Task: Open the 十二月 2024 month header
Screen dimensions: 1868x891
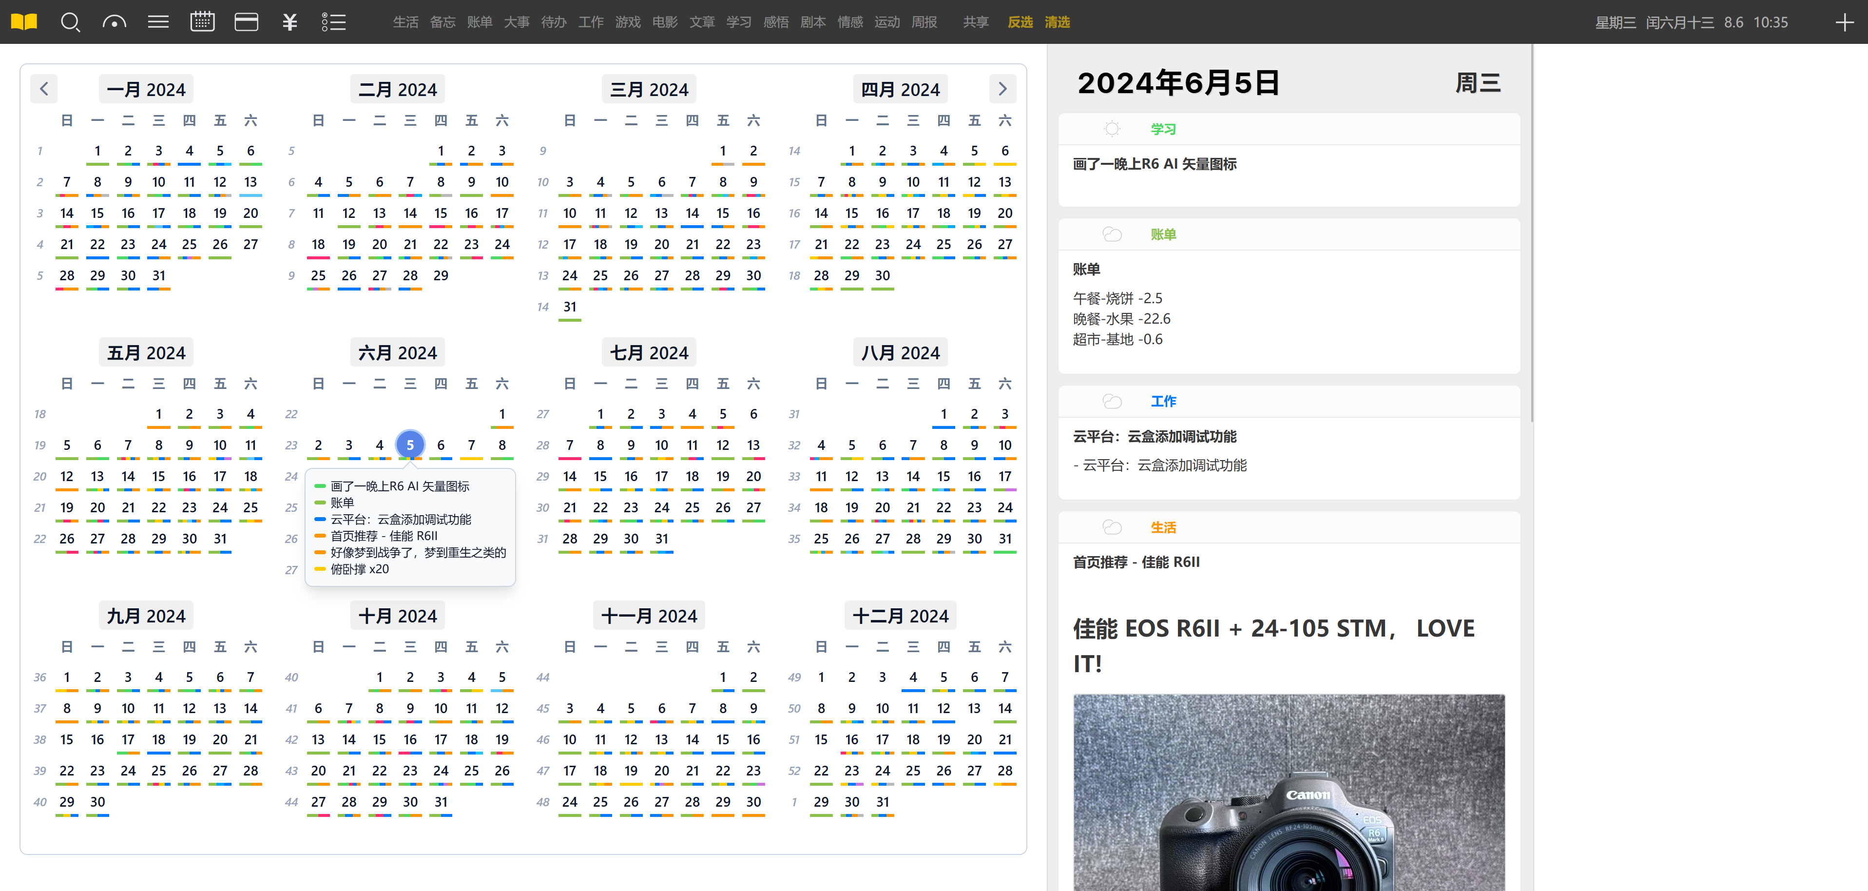Action: 900,616
